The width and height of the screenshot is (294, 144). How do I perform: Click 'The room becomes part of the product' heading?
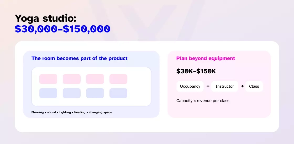(80, 58)
